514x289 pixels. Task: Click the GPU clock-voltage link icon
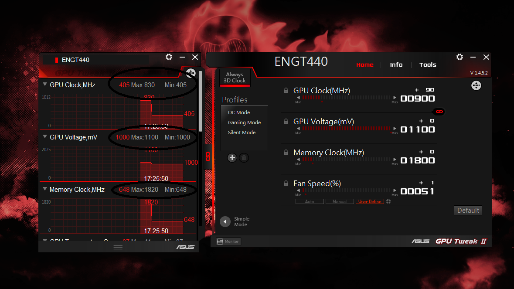point(439,112)
